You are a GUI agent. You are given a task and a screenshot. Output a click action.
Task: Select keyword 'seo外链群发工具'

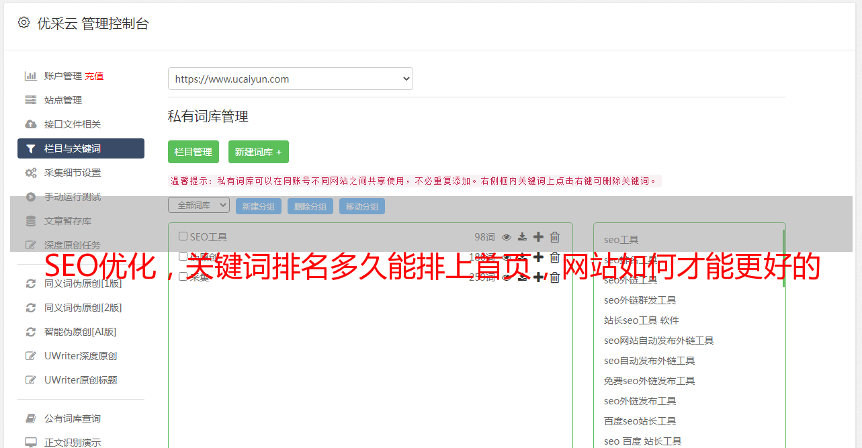(640, 300)
